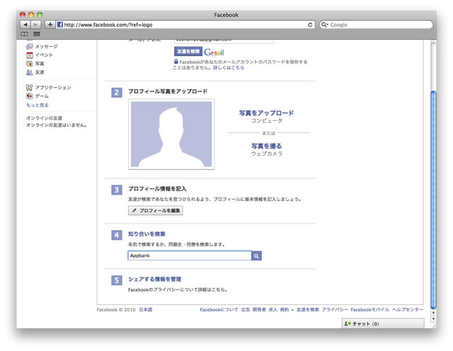Click the シェアする情報を管理 link
This screenshot has height=351, width=453.
[155, 279]
